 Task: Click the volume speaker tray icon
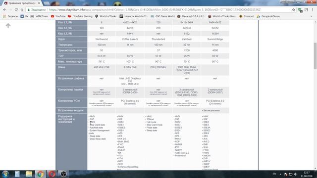(296, 174)
